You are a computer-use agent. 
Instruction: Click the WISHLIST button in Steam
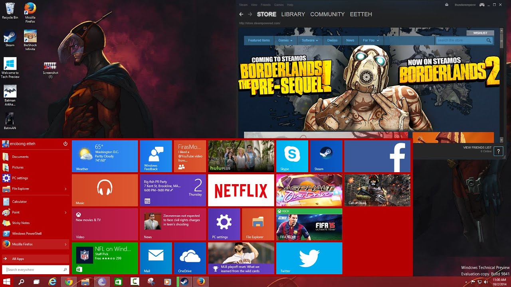pos(480,33)
